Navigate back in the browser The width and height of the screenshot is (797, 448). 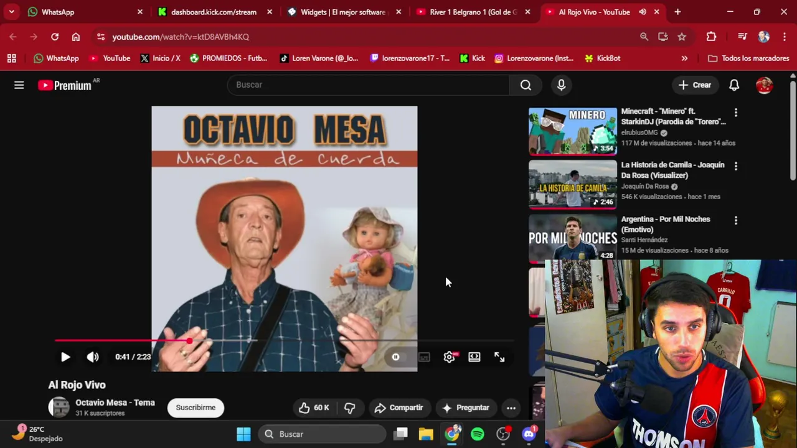coord(13,37)
